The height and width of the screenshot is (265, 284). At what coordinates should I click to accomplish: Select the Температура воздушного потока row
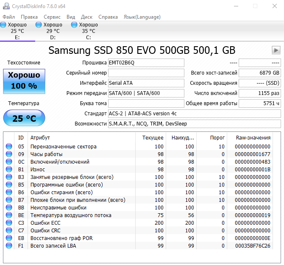[138, 215]
